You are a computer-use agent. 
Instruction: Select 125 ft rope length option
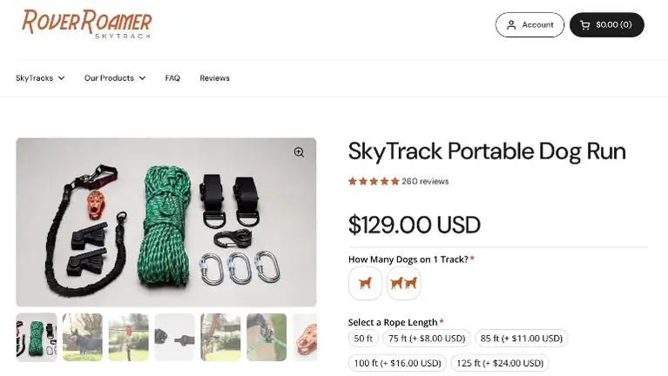[500, 362]
